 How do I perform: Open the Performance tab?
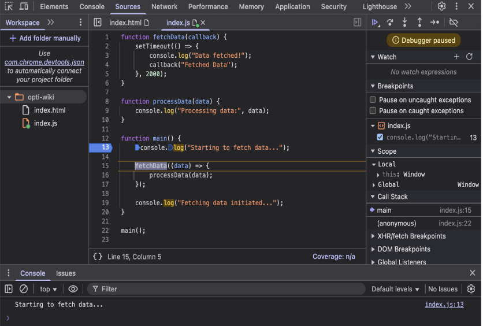(x=209, y=6)
